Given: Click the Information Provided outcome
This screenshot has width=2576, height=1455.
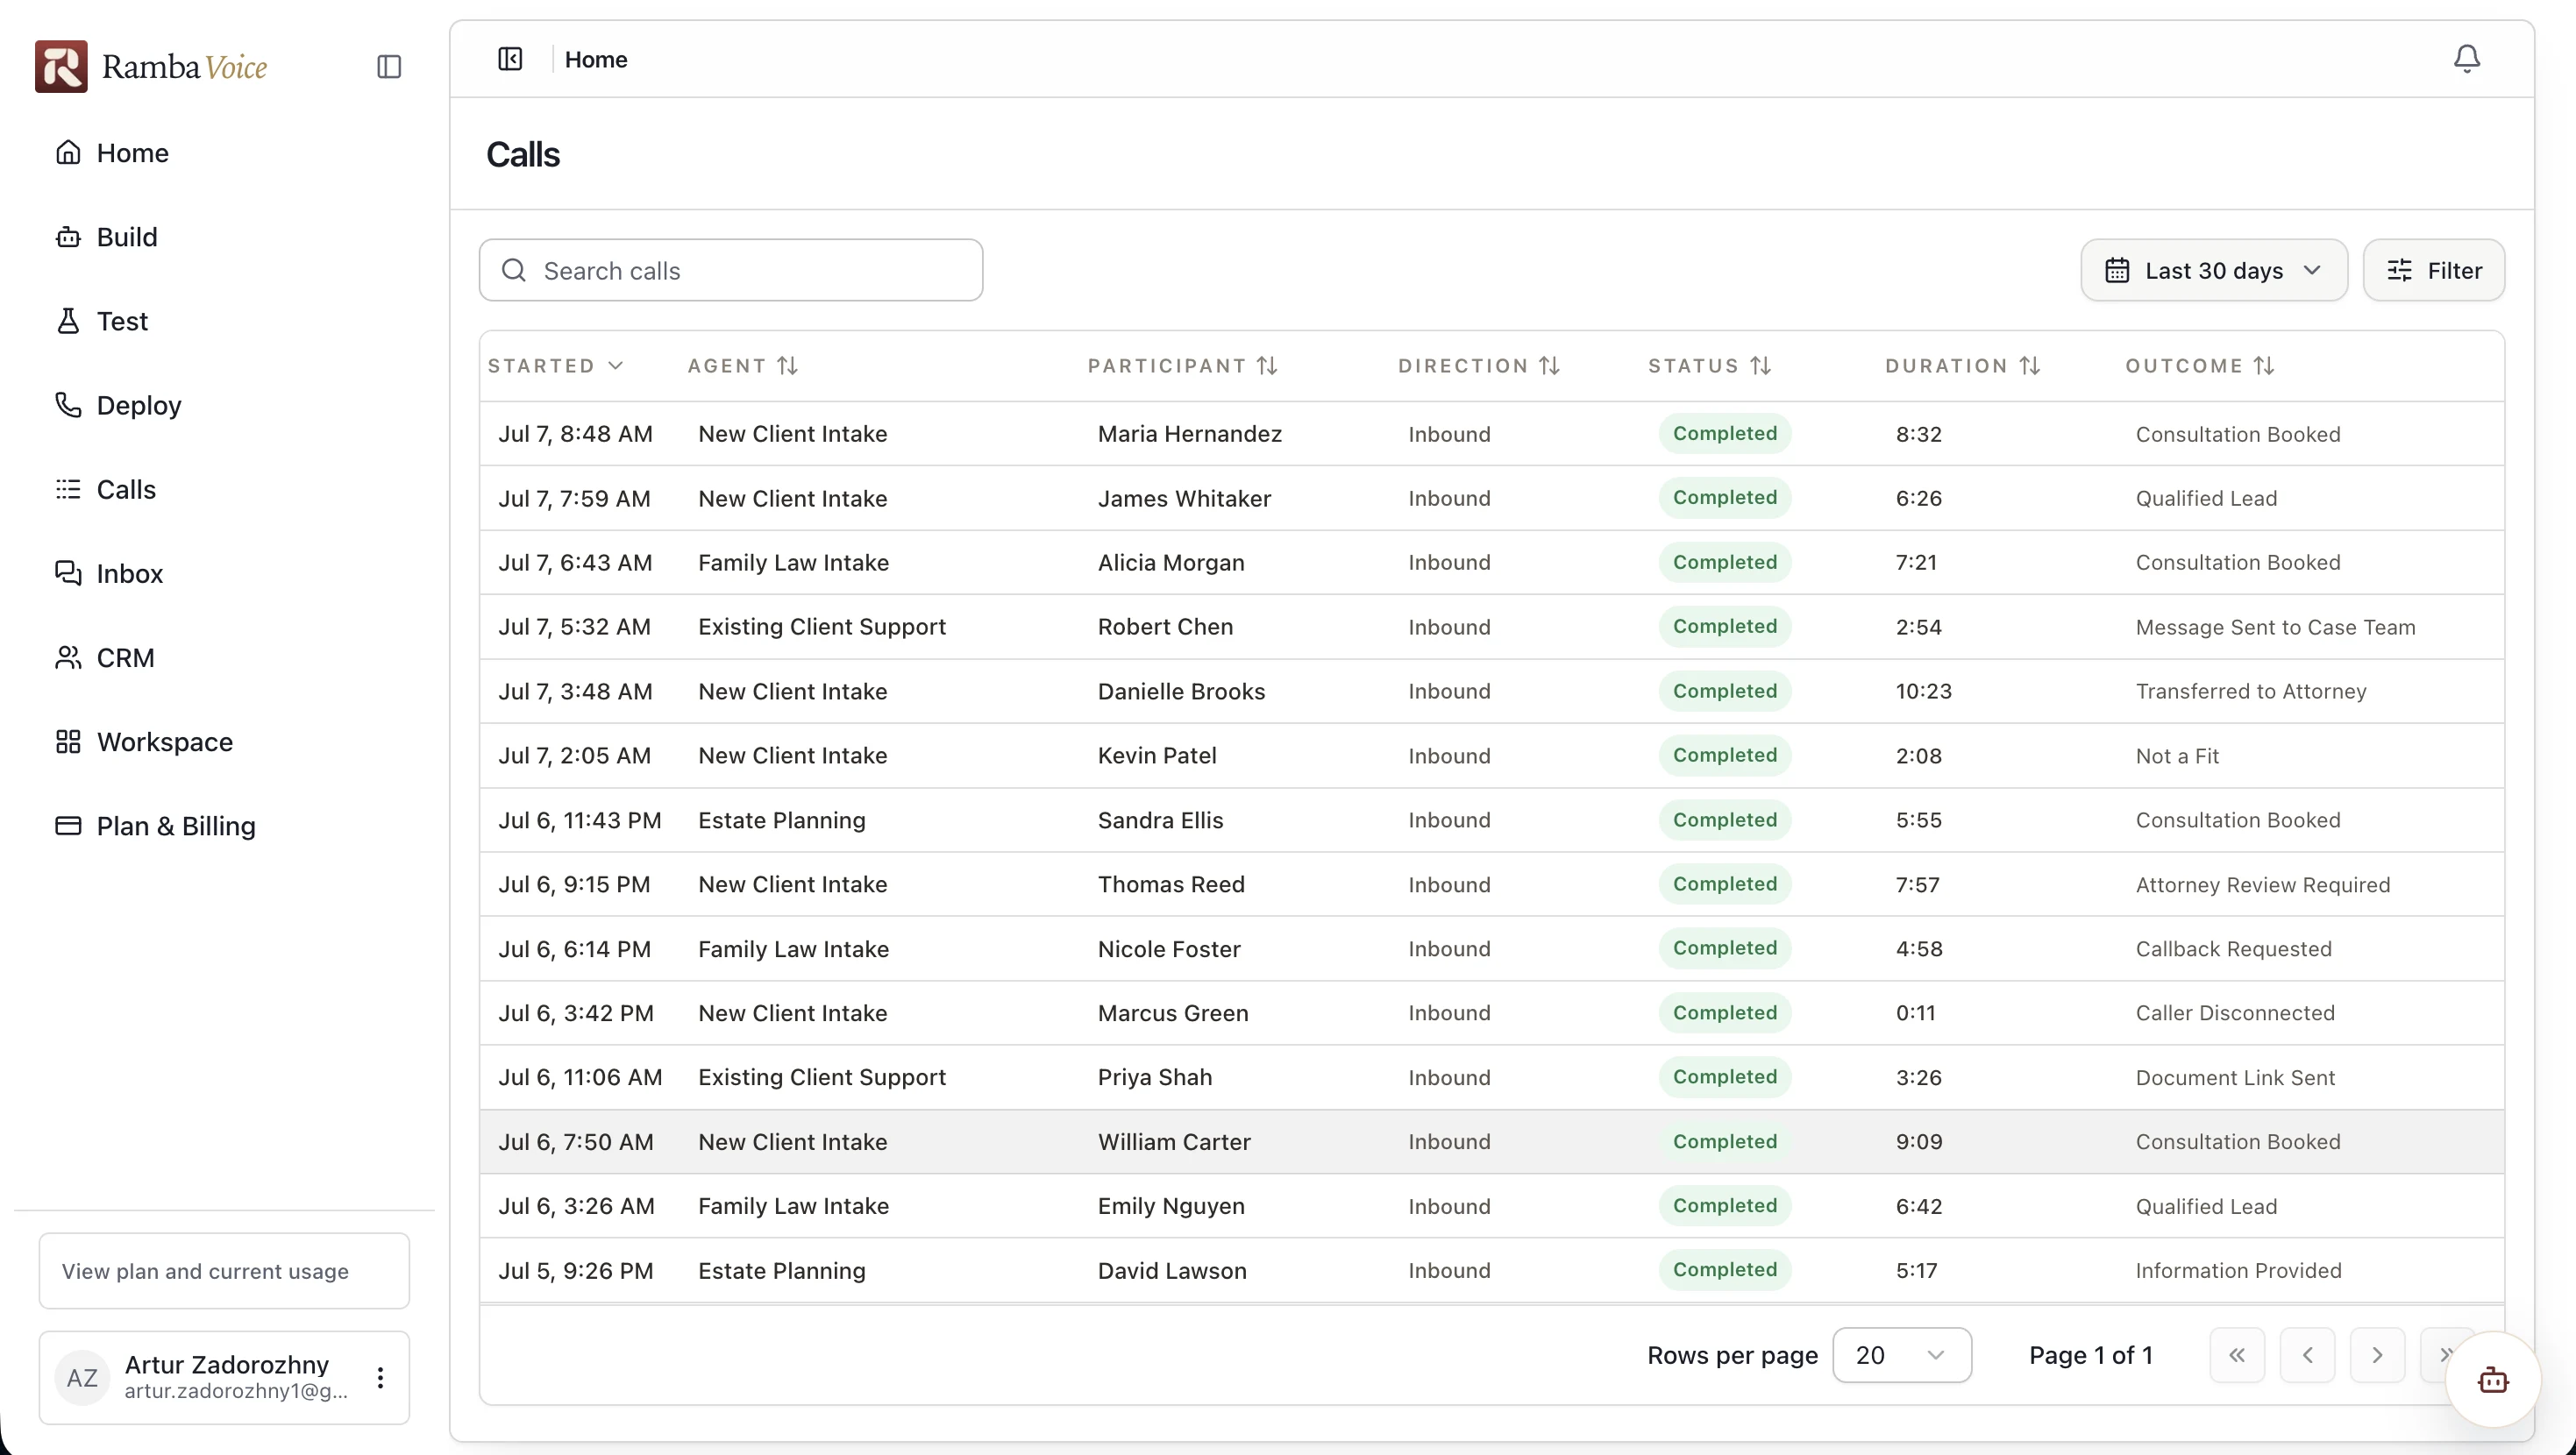Looking at the screenshot, I should click(2238, 1270).
